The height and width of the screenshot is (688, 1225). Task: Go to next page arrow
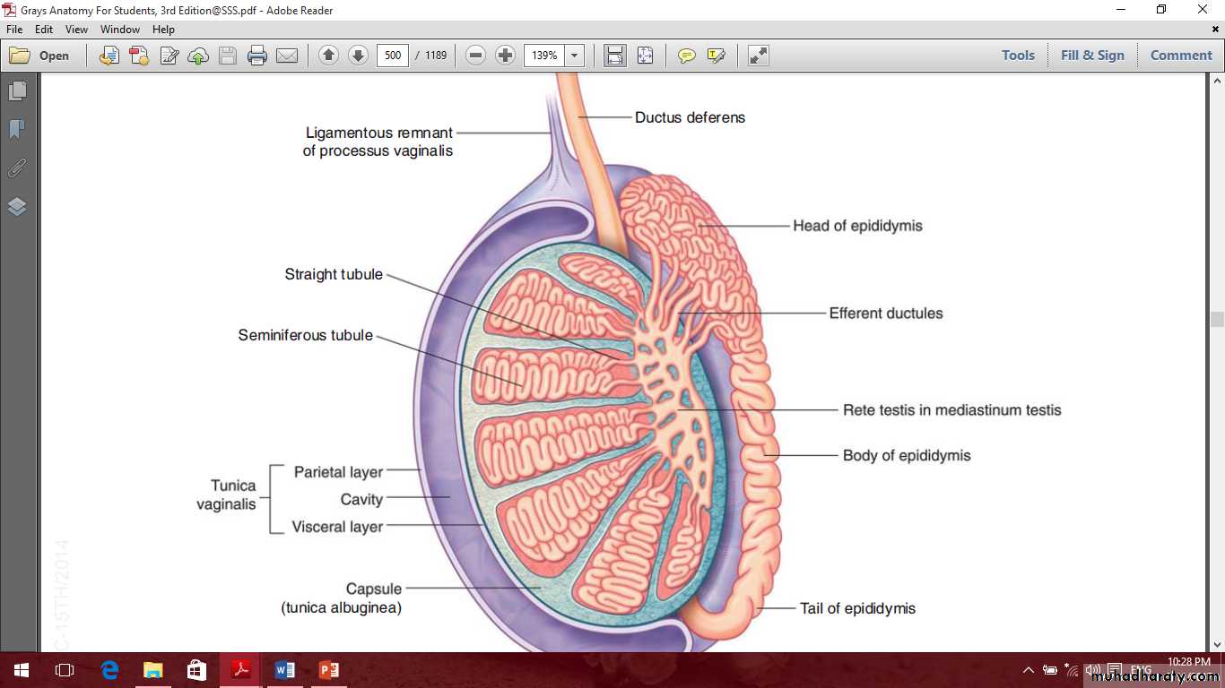pyautogui.click(x=358, y=56)
